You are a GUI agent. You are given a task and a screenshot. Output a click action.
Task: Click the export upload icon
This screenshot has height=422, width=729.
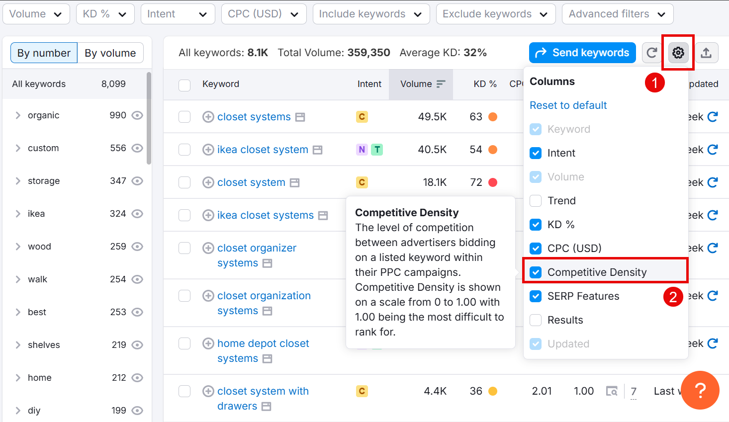706,53
